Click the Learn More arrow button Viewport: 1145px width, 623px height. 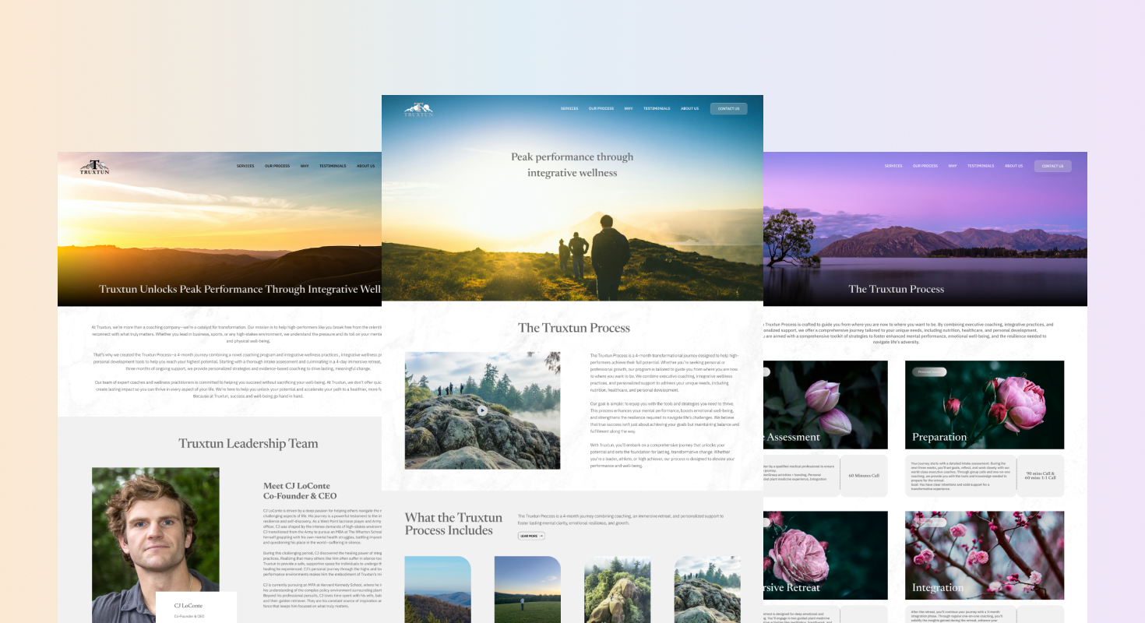tap(531, 536)
